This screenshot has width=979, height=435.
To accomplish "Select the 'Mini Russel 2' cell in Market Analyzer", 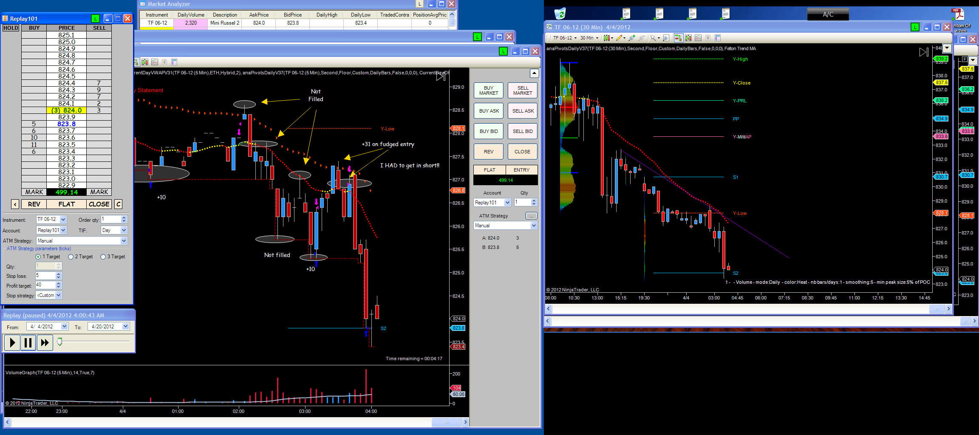I will tap(225, 23).
